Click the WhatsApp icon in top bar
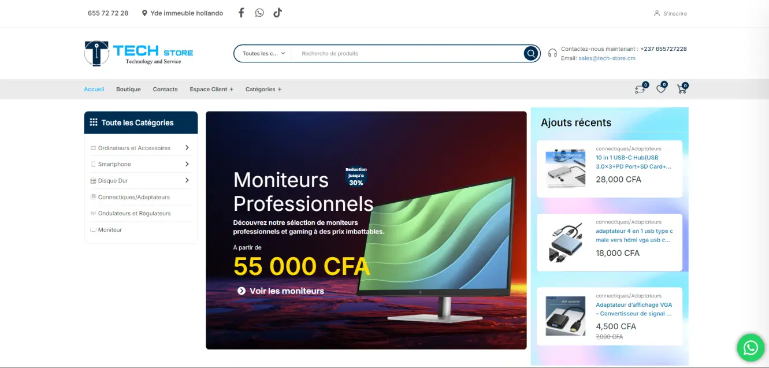 [259, 13]
